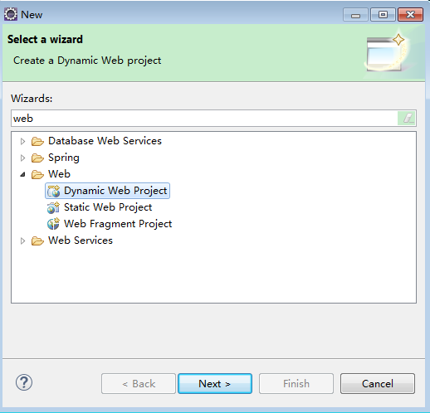Collapse the Web category
Viewport: 430px width, 413px height.
pos(22,174)
